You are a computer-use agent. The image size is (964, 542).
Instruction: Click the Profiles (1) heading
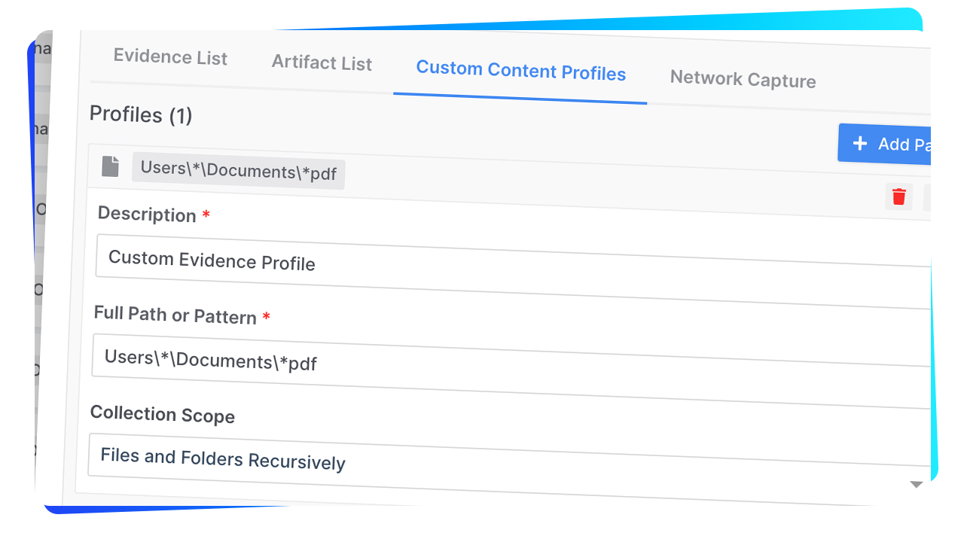click(x=141, y=115)
